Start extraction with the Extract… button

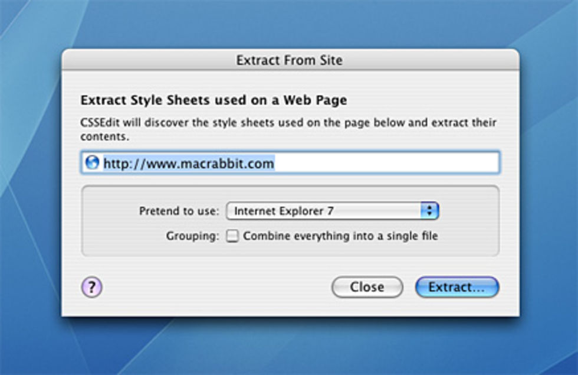[457, 288]
